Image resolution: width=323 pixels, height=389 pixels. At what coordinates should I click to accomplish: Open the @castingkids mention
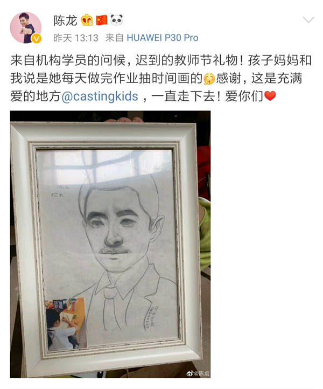pos(100,96)
